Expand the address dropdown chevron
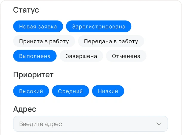This screenshot has width=182, height=135. (159, 124)
